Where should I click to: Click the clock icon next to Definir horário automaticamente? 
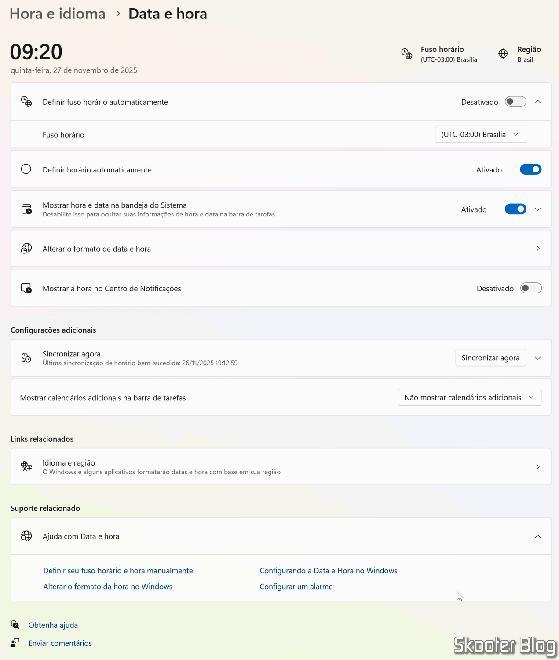pyautogui.click(x=26, y=169)
